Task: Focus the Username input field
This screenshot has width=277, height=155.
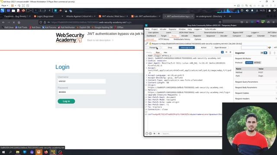Action: coord(82,81)
